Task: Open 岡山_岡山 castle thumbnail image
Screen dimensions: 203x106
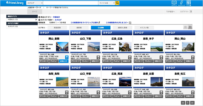Action: pos(188,46)
